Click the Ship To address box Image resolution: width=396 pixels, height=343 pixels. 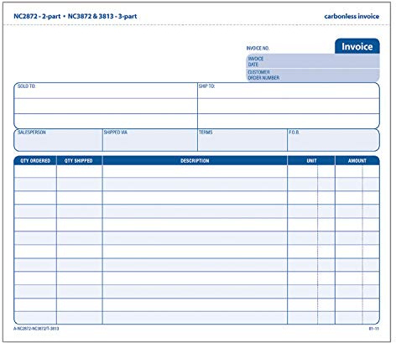[289, 106]
